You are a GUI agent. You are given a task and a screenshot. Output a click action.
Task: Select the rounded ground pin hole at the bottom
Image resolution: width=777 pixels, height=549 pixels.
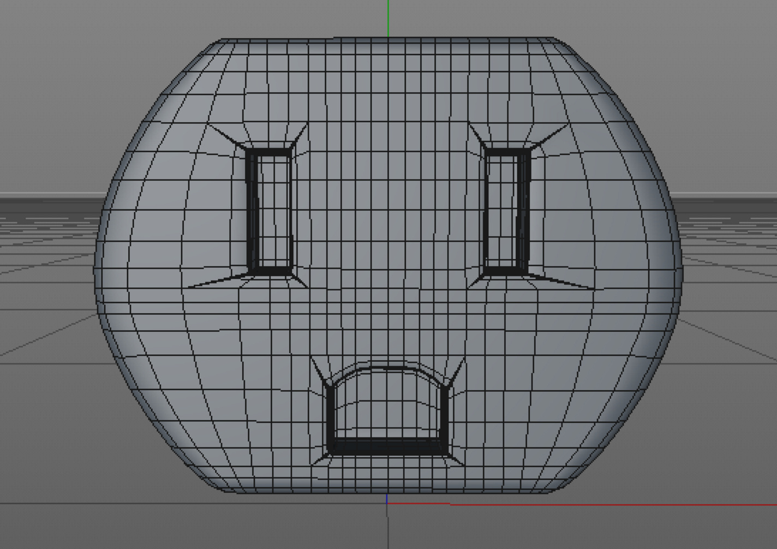coord(388,411)
